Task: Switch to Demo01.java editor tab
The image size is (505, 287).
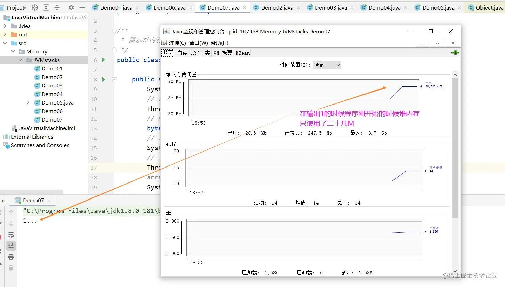Action: point(116,7)
